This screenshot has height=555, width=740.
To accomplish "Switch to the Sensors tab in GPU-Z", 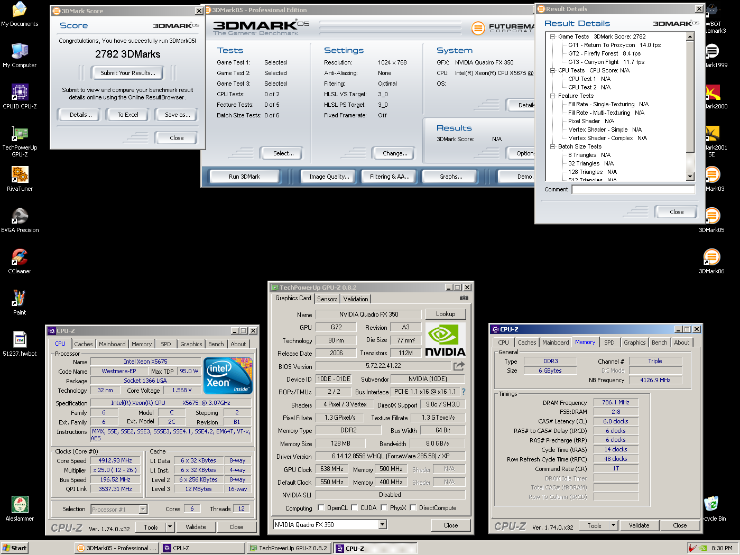I will [x=327, y=299].
